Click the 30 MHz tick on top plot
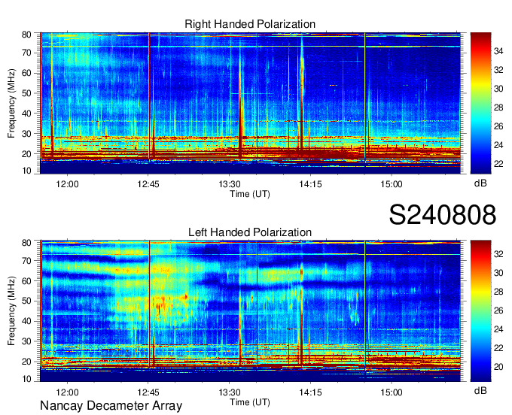The width and height of the screenshot is (512, 415). point(26,134)
